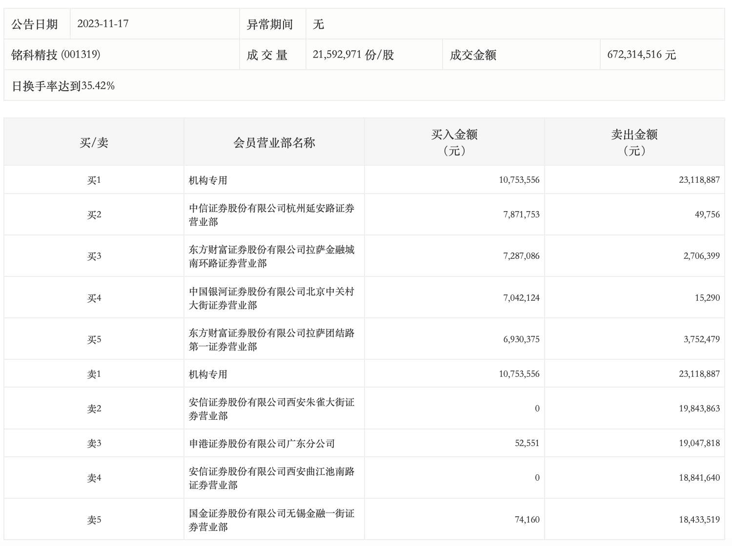Viewport: 732px width, 546px height.
Task: Click the turnover amount 672,314,516 元
Action: pos(641,55)
